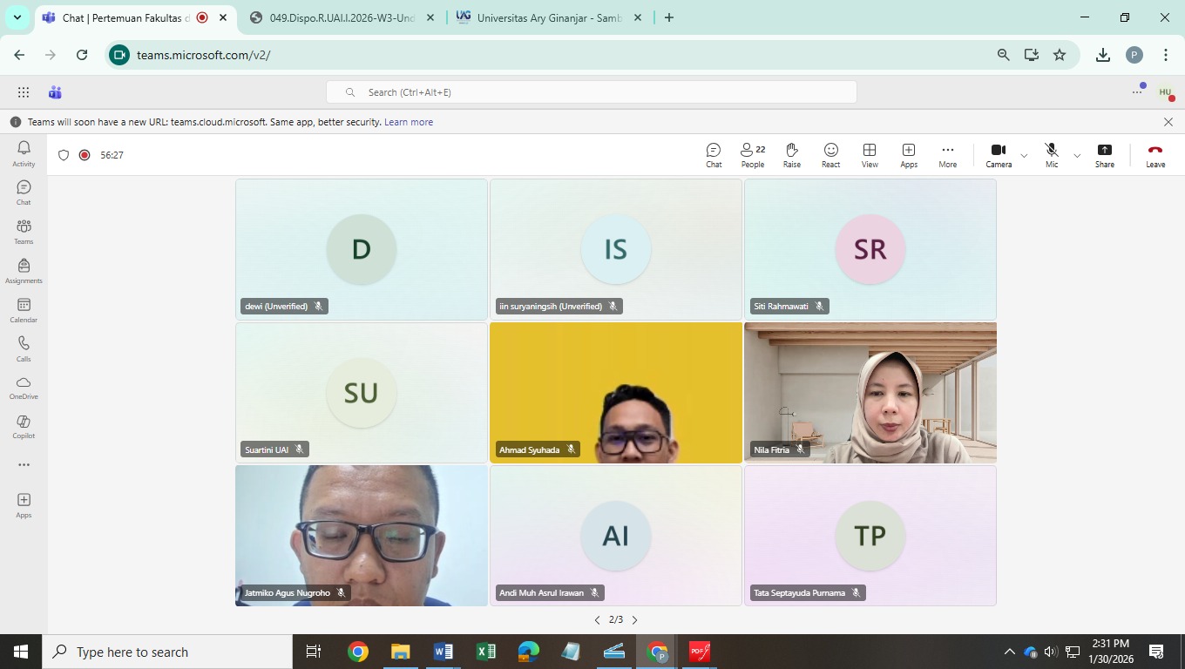Click the Share screen icon

(1104, 155)
